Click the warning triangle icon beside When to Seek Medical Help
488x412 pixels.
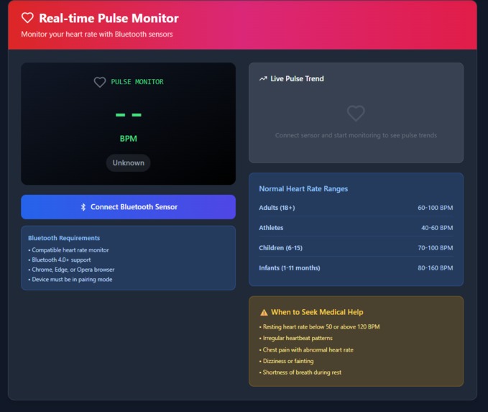coord(264,312)
